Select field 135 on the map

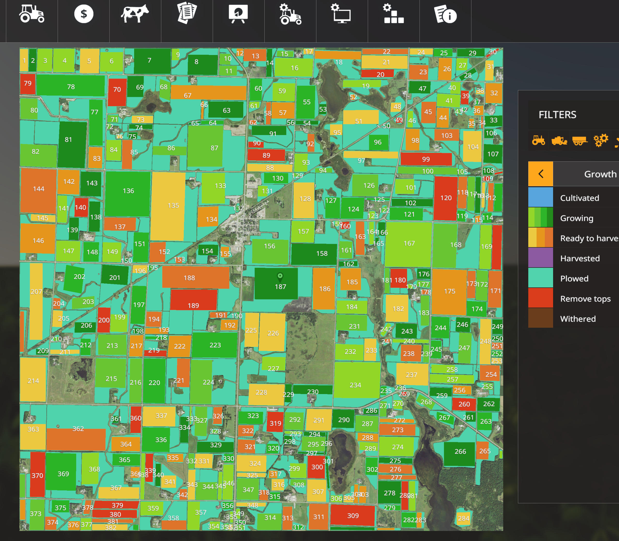[x=173, y=206]
